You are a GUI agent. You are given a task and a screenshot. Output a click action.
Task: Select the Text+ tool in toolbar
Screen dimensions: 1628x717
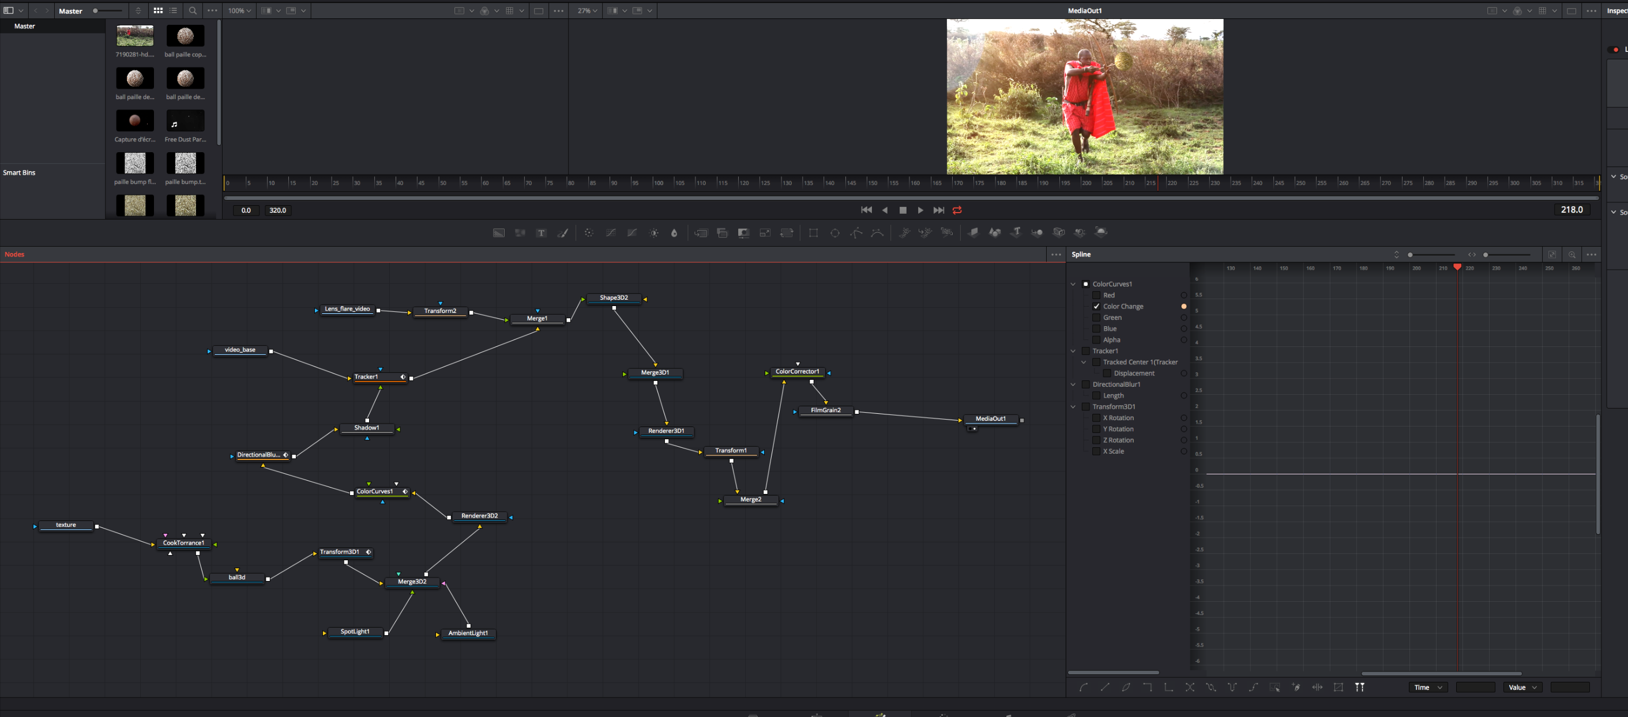541,233
